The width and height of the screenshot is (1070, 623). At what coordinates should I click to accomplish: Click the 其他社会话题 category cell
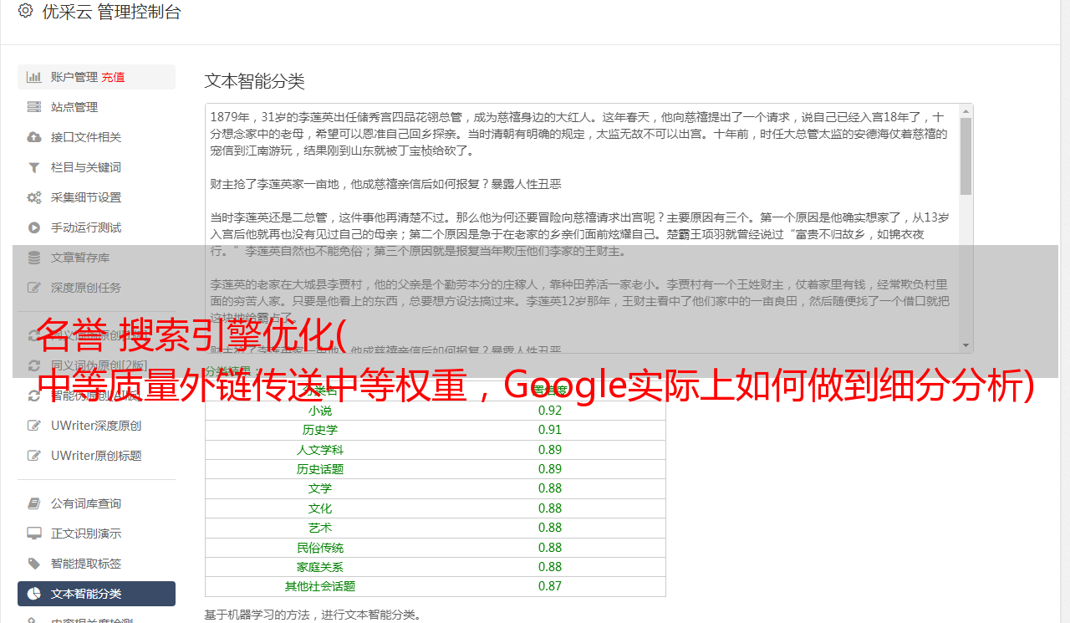click(x=320, y=586)
